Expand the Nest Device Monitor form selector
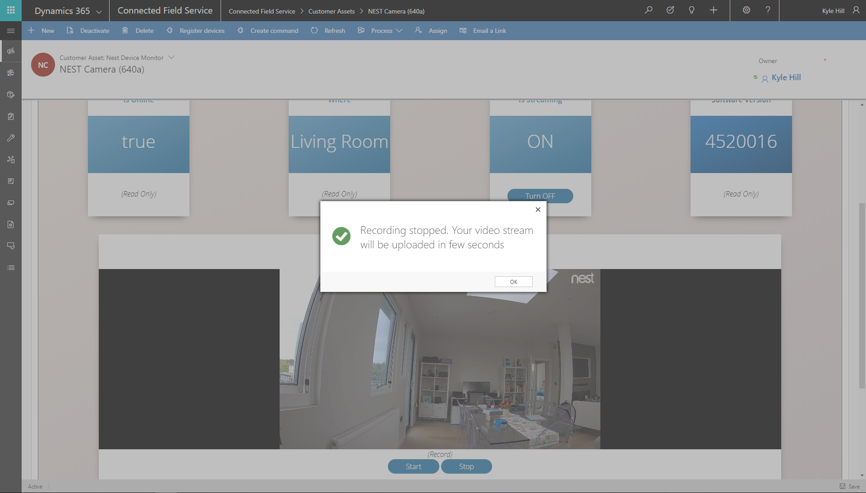 pyautogui.click(x=171, y=57)
